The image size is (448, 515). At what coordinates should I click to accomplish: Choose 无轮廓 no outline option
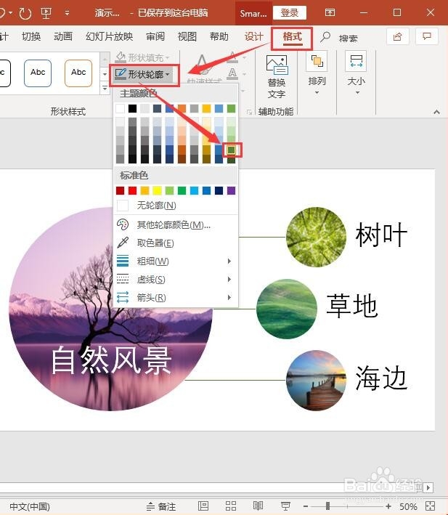click(x=176, y=206)
